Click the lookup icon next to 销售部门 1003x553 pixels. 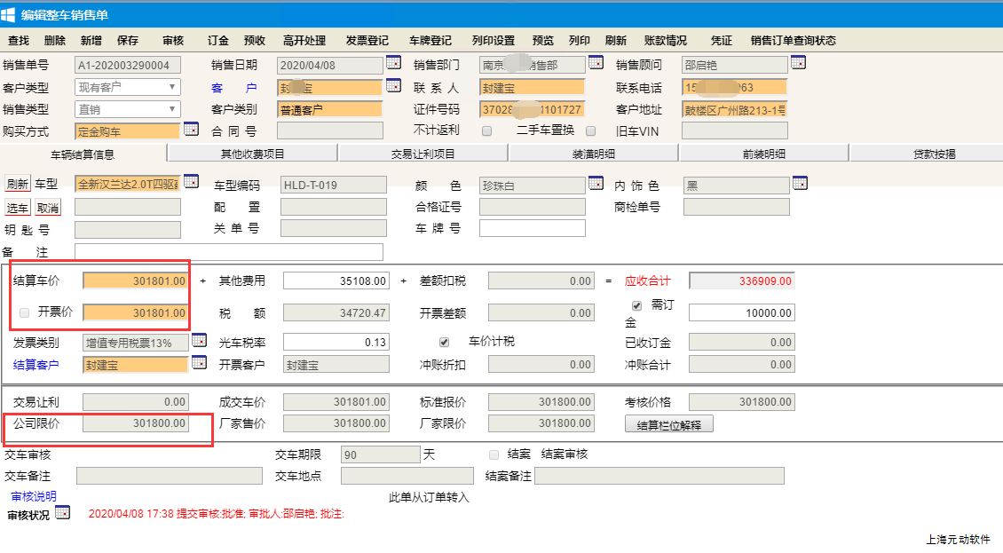pos(596,63)
